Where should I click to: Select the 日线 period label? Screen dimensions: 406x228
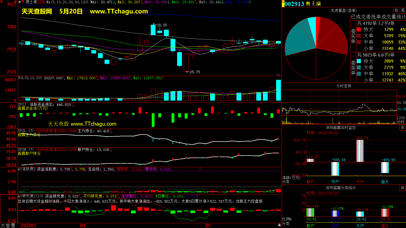point(41,2)
